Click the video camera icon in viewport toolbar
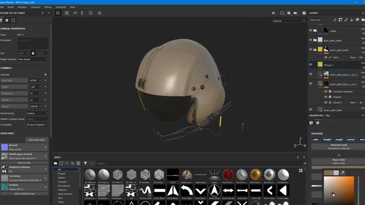 point(295,13)
